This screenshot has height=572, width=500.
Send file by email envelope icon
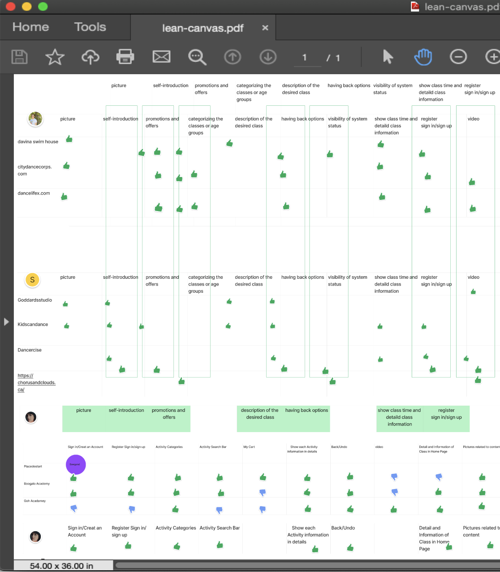click(x=161, y=57)
